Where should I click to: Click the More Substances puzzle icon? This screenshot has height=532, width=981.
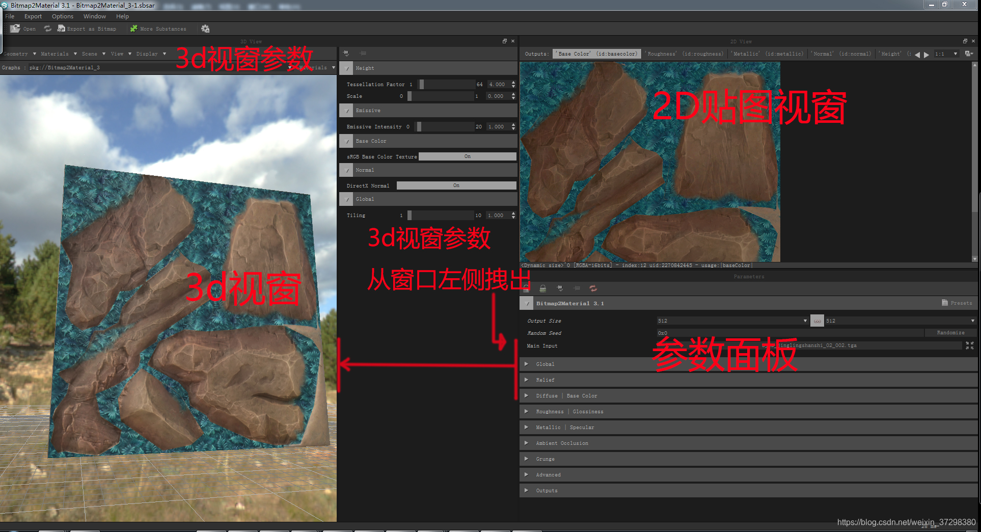(134, 29)
